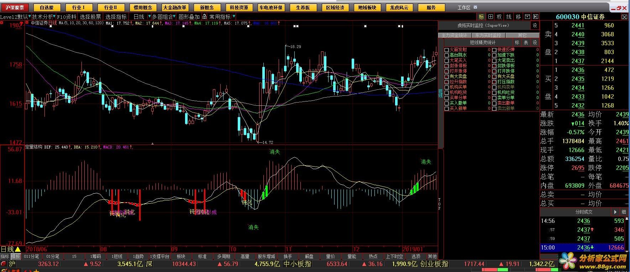Click the 图形叠加 button
Viewport: 630px width, 272px height.
189,17
